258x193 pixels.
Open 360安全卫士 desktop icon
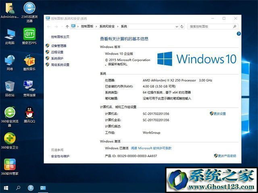[10, 141]
